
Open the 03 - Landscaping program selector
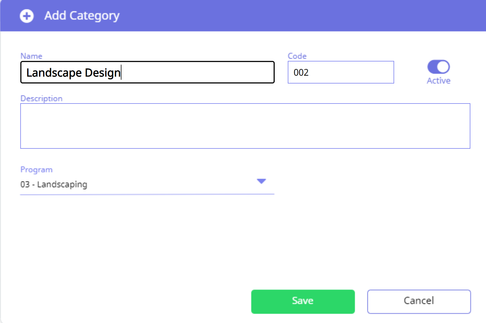point(147,184)
